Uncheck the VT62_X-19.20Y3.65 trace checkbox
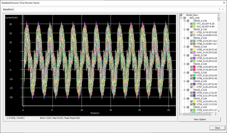The width and height of the screenshot is (227, 133). tap(191, 32)
